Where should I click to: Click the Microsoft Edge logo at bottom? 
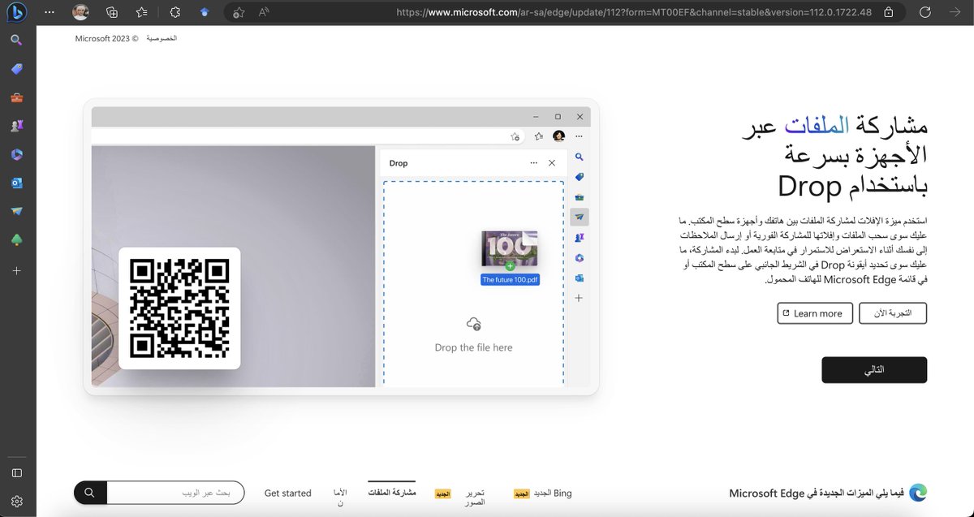point(918,493)
